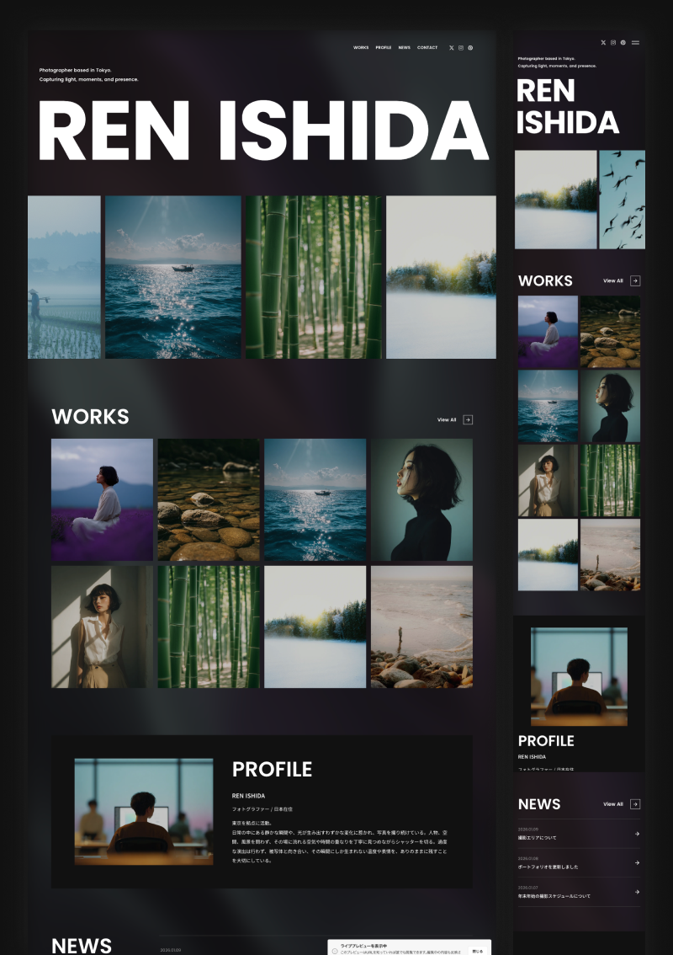Screen dimensions: 673x955
Task: Click arrow box next to mobile NEWS View All
Action: [635, 804]
